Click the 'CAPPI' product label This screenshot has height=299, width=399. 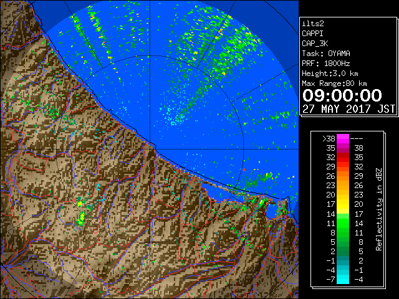(x=312, y=34)
